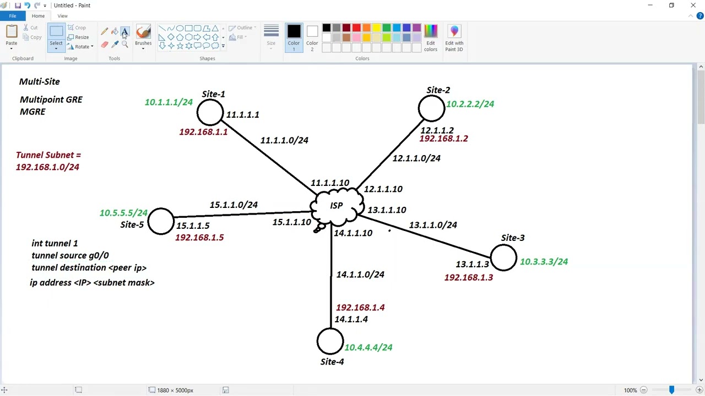
Task: Pick the purple color swatch
Action: coord(416,28)
